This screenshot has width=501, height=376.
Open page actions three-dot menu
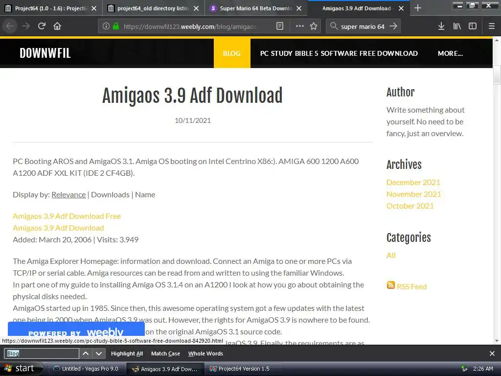[x=300, y=26]
